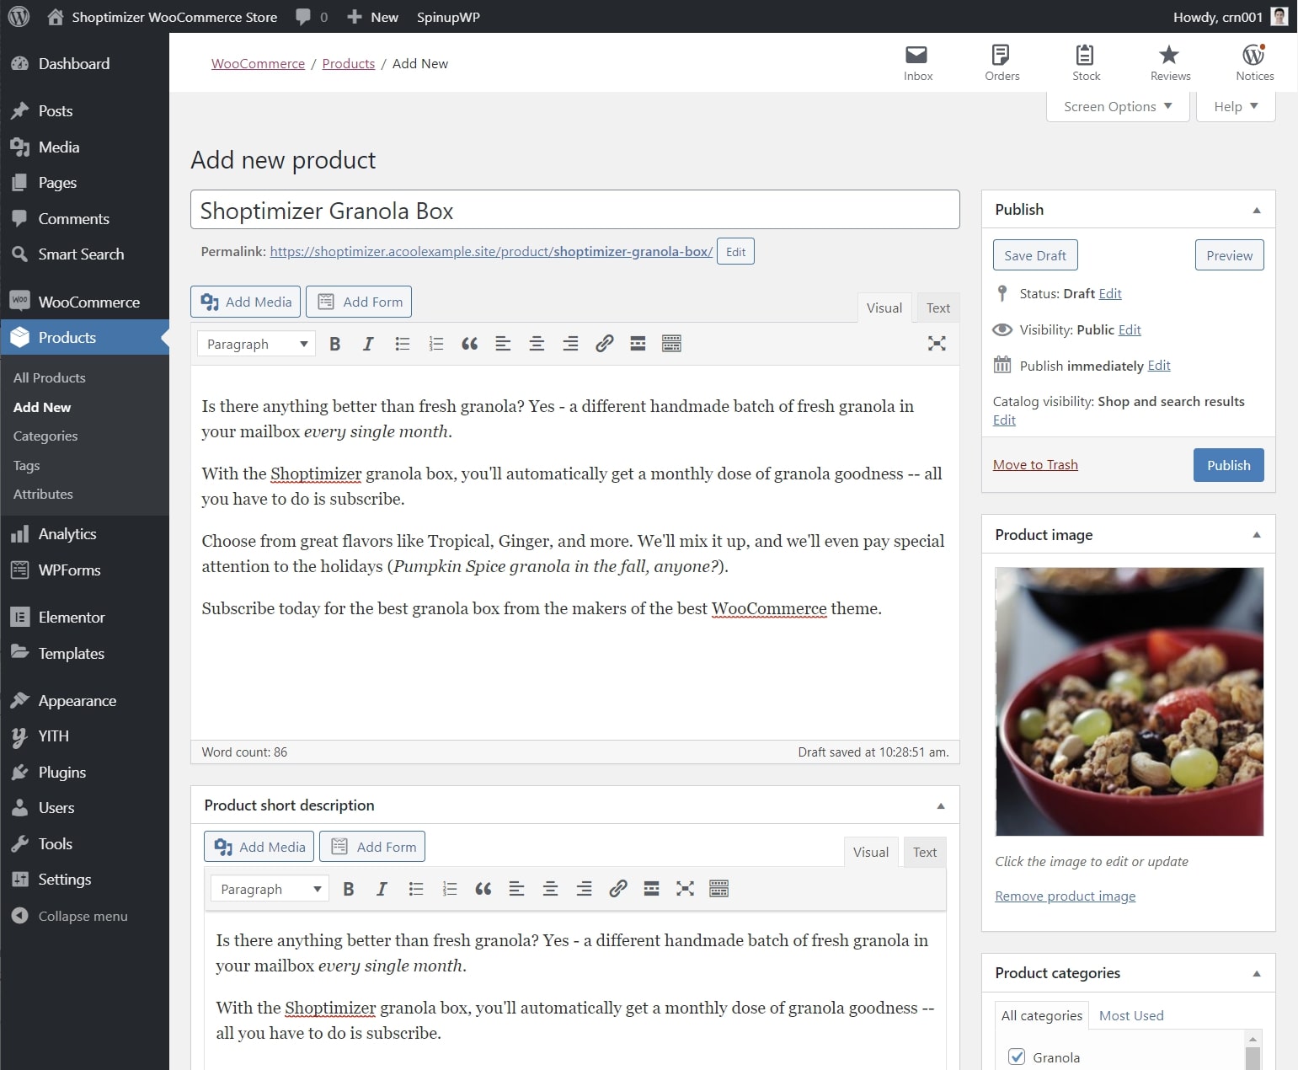Open the Inbox activity panel

[917, 63]
